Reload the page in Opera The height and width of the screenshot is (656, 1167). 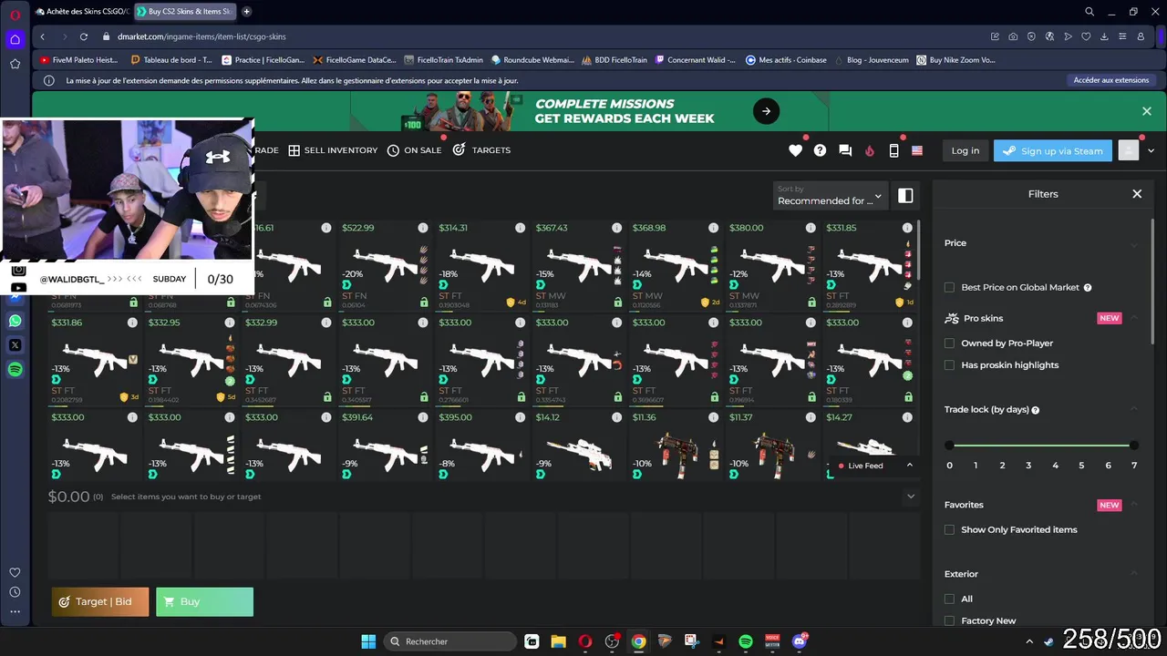84,36
